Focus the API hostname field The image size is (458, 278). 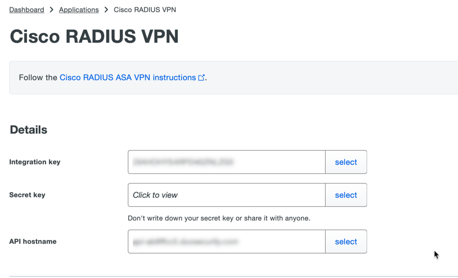pyautogui.click(x=226, y=242)
